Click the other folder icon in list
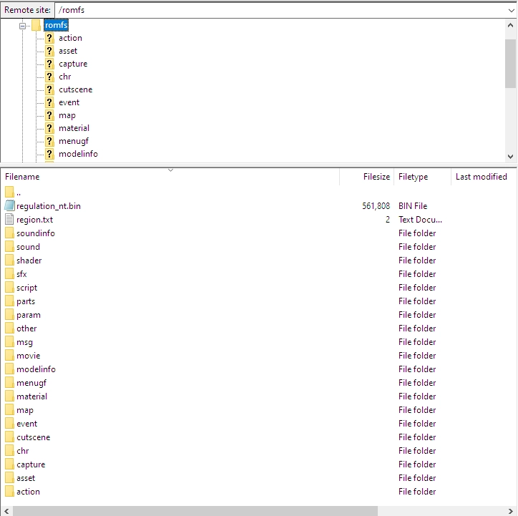 point(9,328)
